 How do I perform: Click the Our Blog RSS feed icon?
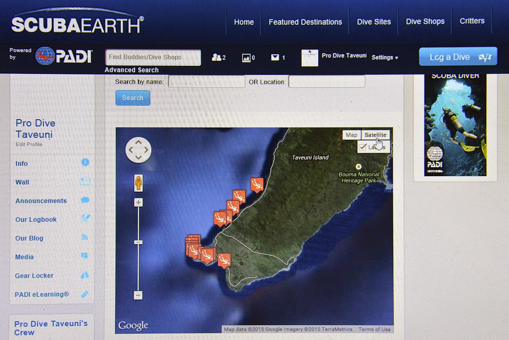click(85, 237)
